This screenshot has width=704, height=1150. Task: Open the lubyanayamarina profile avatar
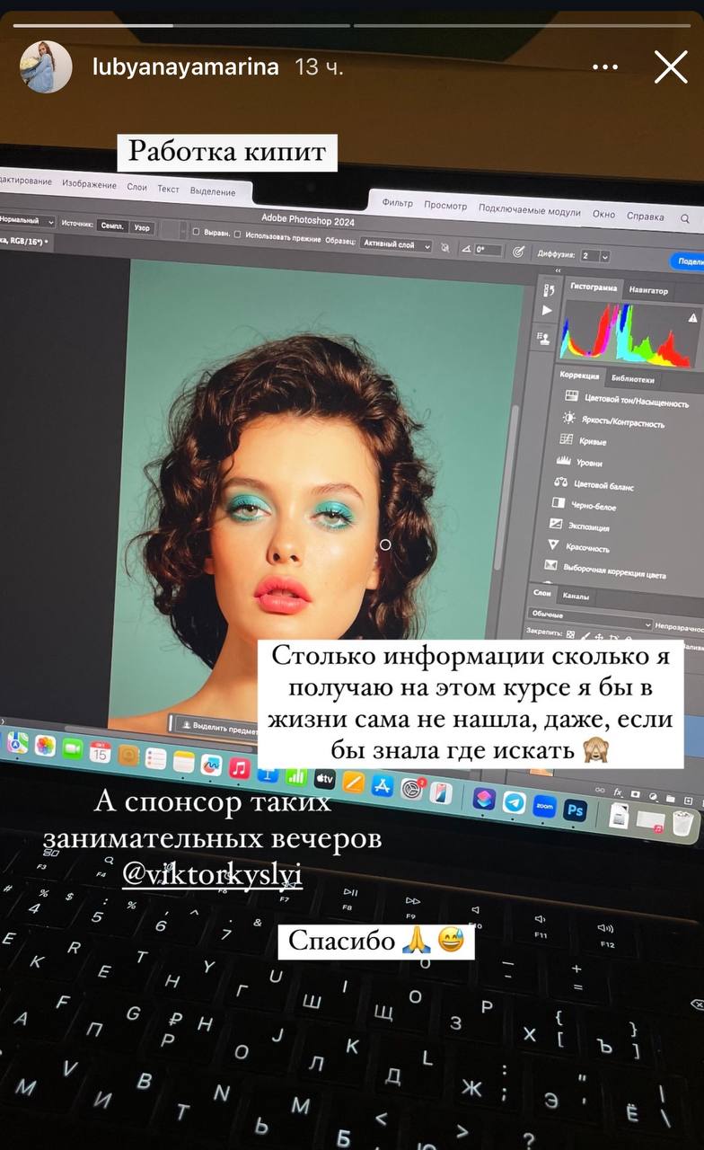[45, 67]
